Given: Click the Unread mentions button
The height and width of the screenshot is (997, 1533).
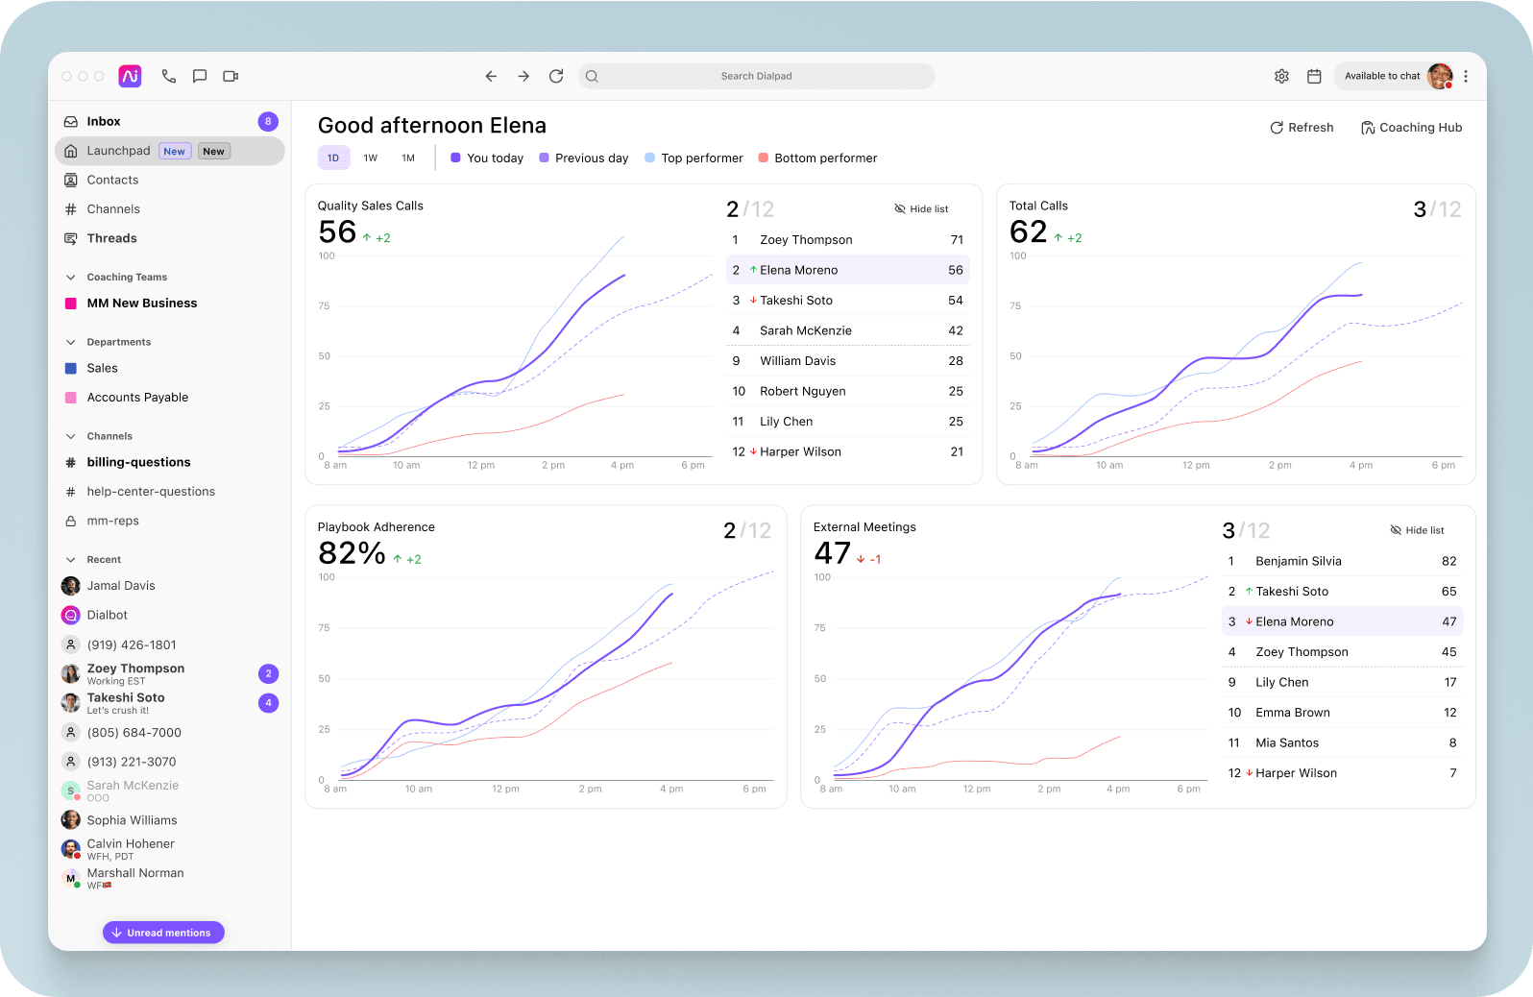Looking at the screenshot, I should pos(163,933).
